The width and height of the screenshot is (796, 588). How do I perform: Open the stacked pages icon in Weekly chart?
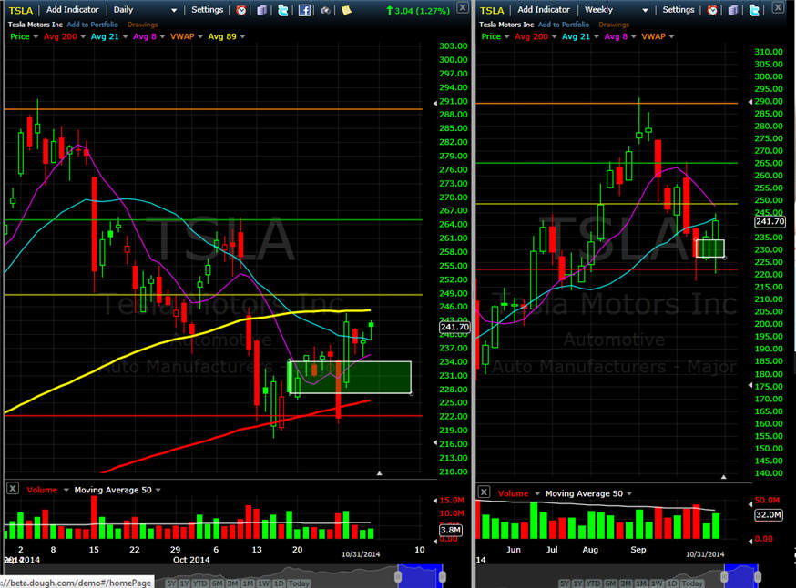(x=733, y=10)
